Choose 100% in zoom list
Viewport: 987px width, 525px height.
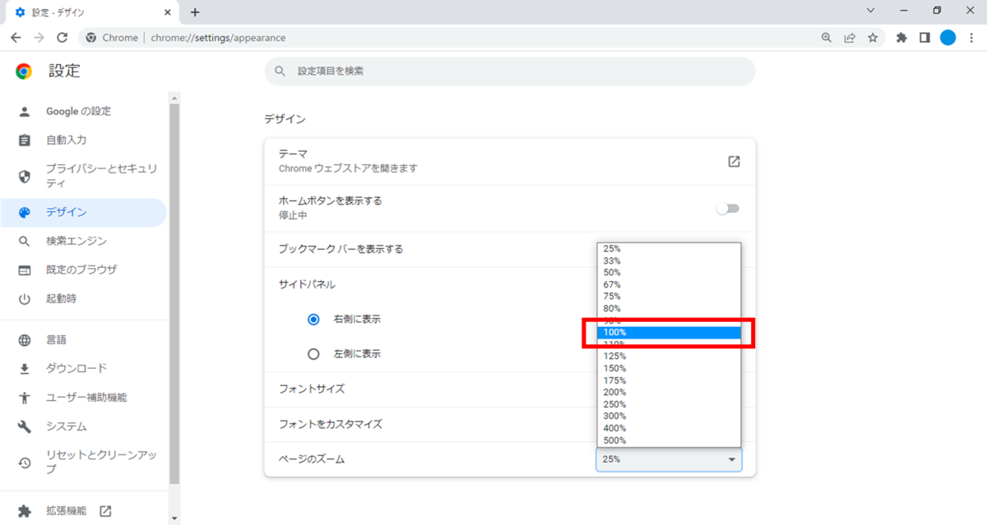(x=669, y=332)
